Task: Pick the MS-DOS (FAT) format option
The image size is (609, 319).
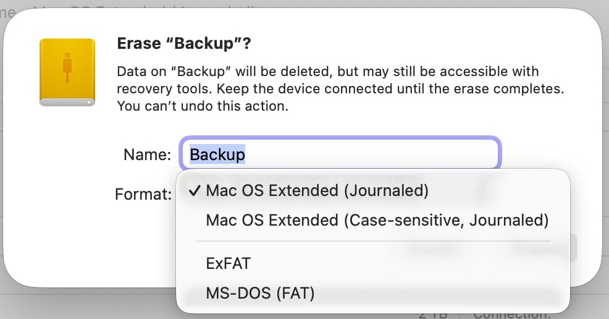Action: click(260, 293)
